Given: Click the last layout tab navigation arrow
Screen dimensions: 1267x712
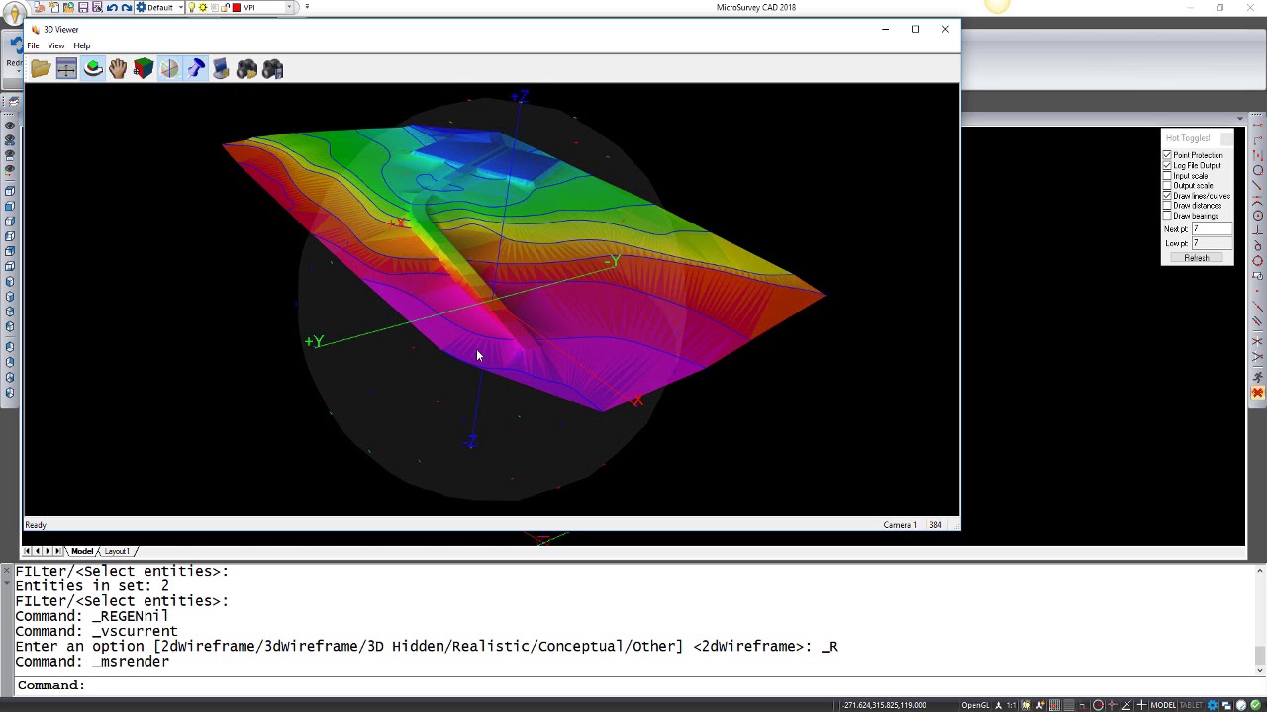Looking at the screenshot, I should [x=57, y=551].
